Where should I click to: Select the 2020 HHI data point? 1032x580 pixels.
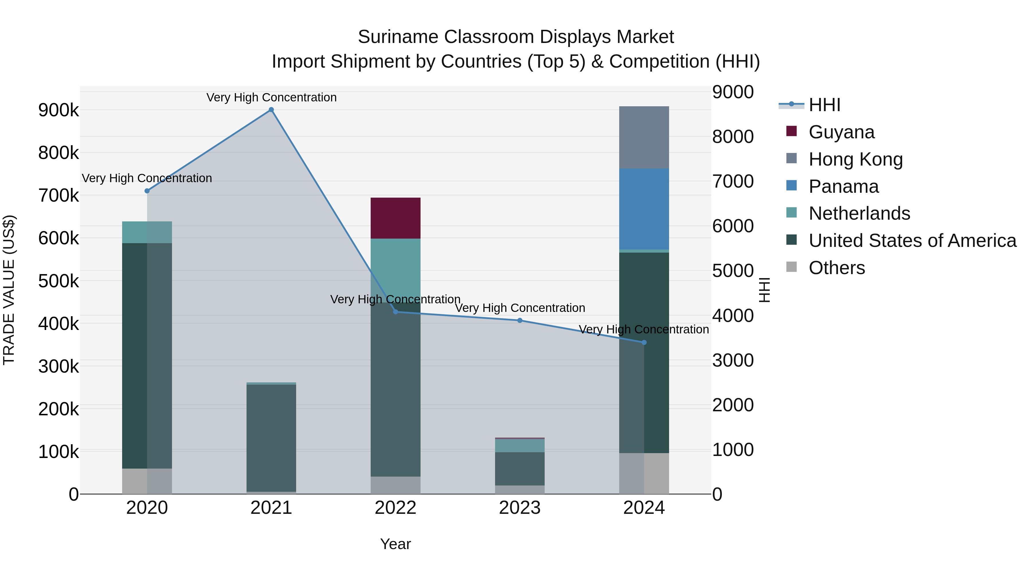coord(147,191)
